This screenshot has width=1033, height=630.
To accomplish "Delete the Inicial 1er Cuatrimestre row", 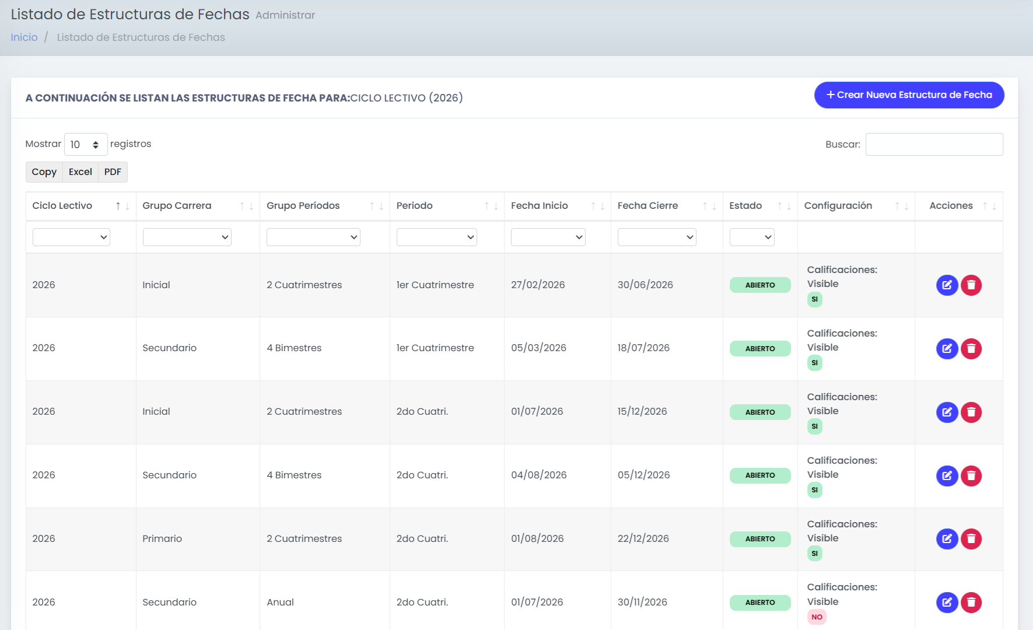I will point(971,285).
